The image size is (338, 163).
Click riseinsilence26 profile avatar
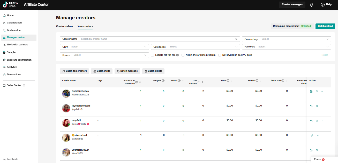coord(66,93)
